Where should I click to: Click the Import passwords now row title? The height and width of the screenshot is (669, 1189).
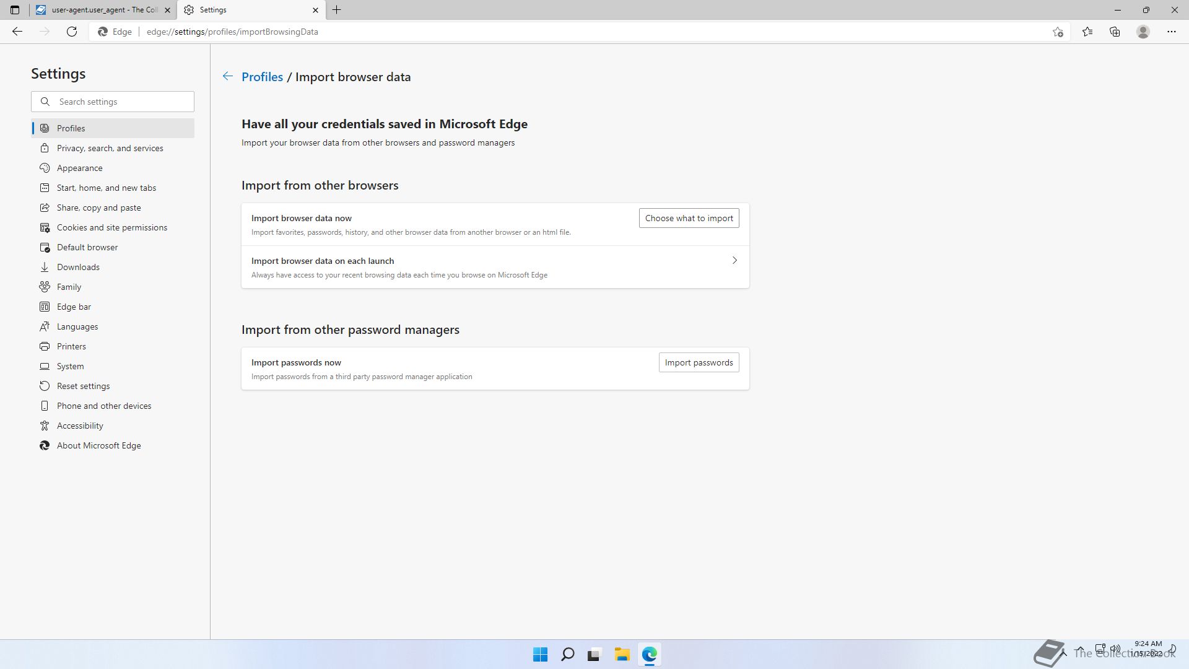click(296, 362)
